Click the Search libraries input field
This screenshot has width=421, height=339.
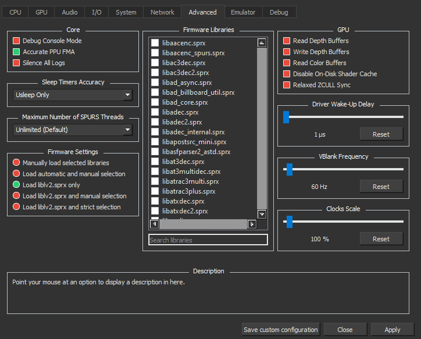pyautogui.click(x=208, y=240)
